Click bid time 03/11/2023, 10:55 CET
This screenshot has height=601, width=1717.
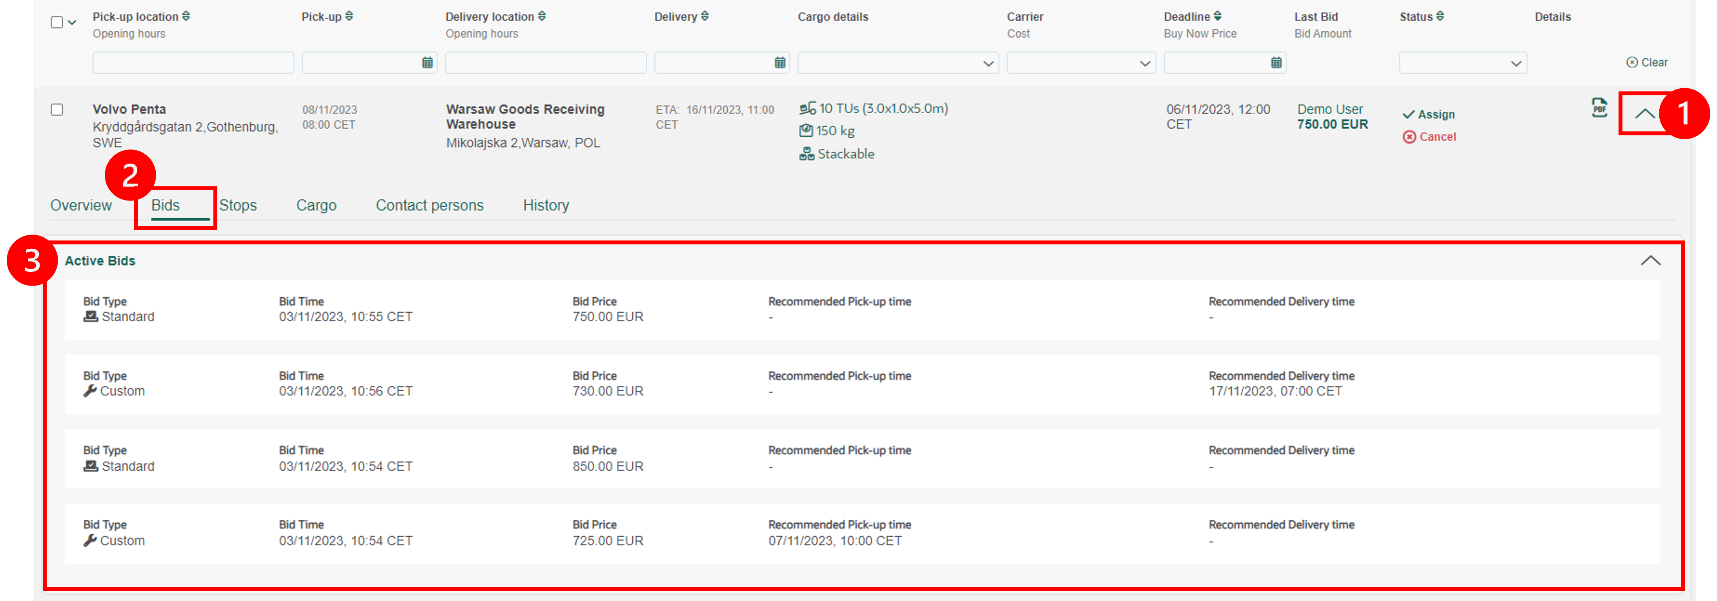[x=345, y=317]
